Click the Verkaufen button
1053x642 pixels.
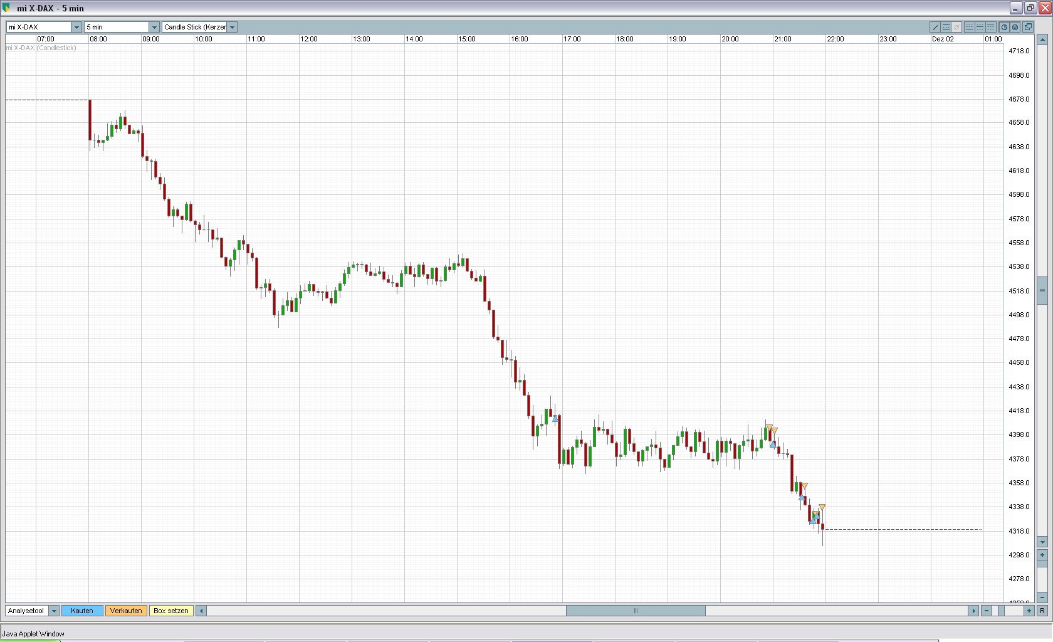[126, 611]
